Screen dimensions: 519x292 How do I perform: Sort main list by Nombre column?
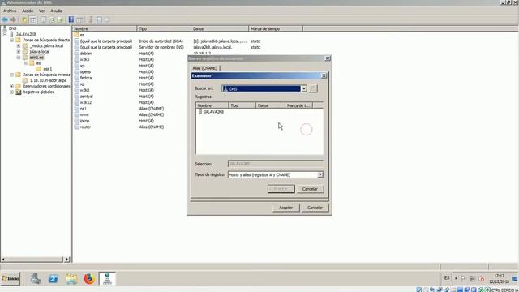(105, 29)
